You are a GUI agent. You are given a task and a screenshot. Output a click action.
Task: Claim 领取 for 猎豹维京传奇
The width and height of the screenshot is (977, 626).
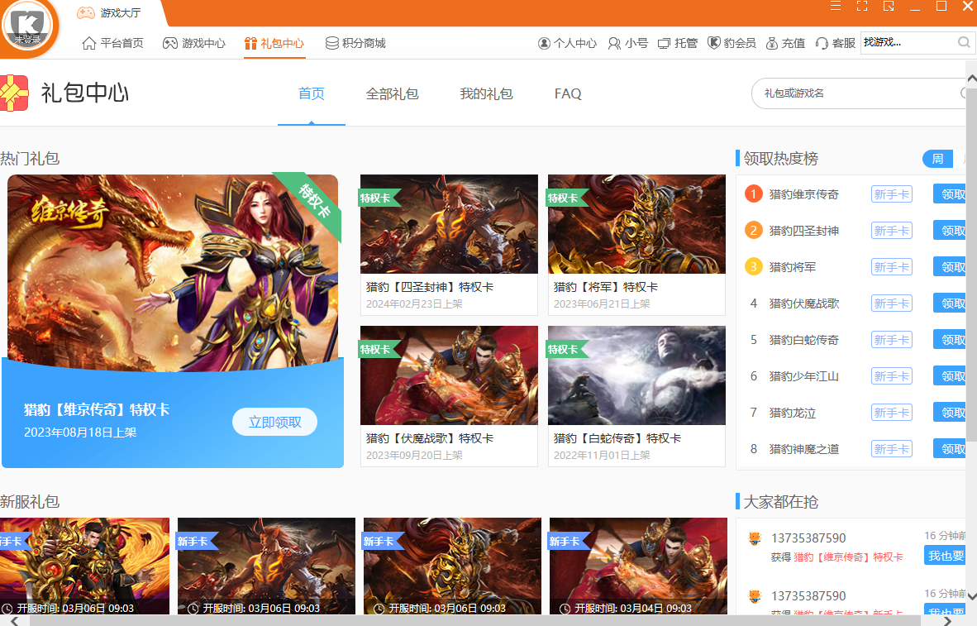click(951, 194)
